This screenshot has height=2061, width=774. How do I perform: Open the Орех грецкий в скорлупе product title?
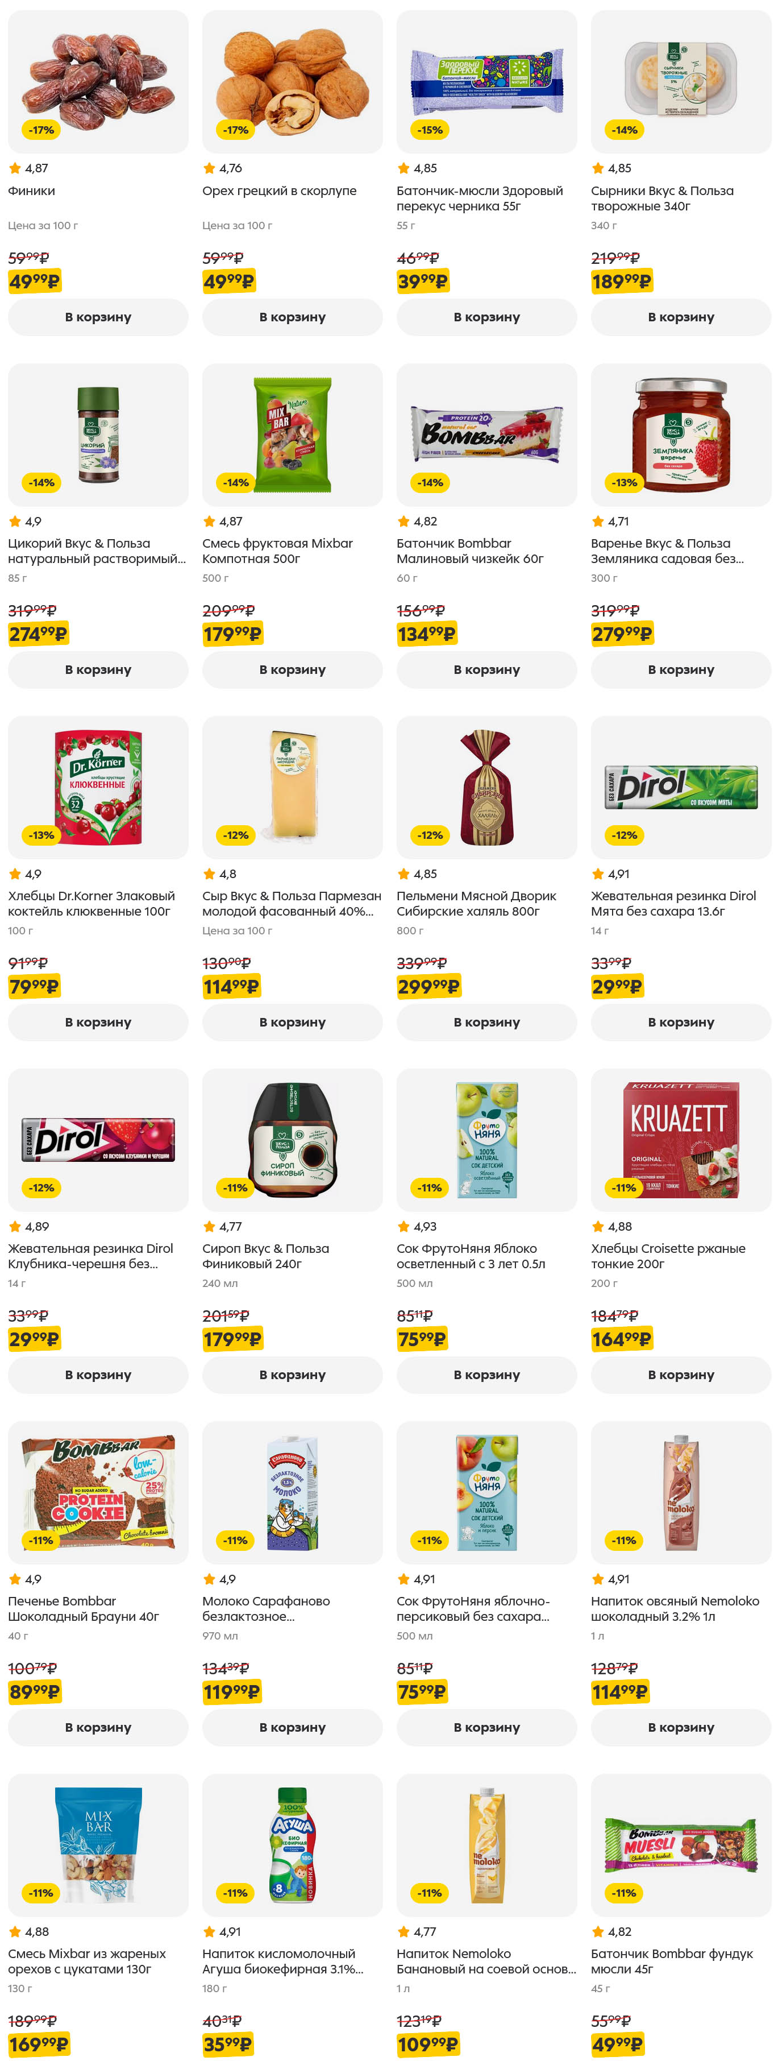coord(279,191)
